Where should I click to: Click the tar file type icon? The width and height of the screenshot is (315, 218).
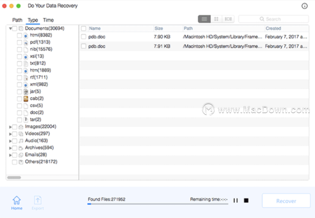(26, 120)
